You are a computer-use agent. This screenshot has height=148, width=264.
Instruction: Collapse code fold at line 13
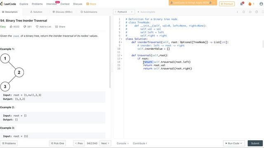[x=122, y=59]
